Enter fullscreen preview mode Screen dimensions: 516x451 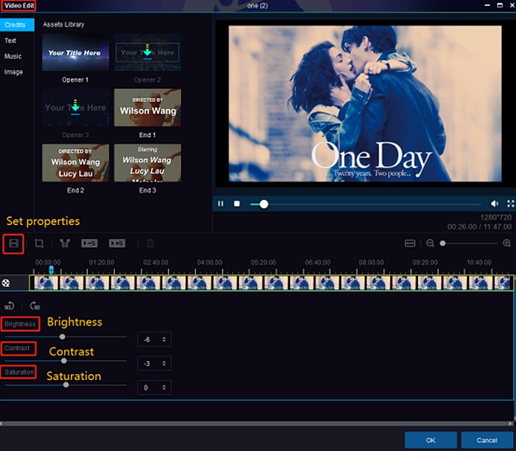(510, 204)
